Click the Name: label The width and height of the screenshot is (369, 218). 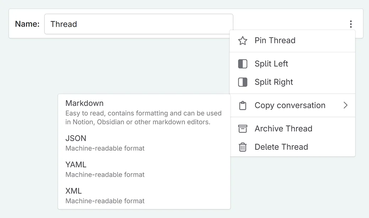[x=27, y=24]
